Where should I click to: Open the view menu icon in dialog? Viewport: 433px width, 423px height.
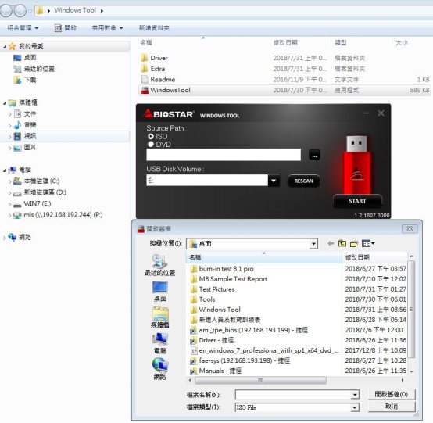[368, 243]
